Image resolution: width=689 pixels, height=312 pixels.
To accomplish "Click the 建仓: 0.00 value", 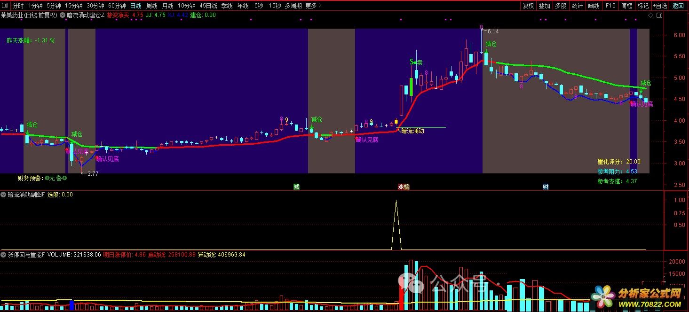I will (203, 15).
